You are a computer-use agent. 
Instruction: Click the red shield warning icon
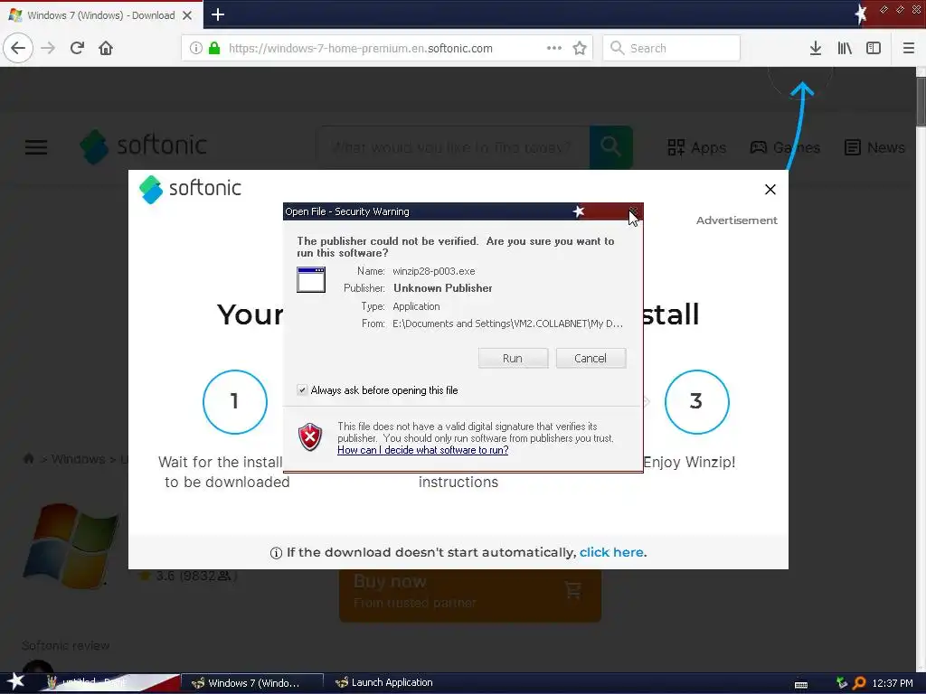click(310, 437)
